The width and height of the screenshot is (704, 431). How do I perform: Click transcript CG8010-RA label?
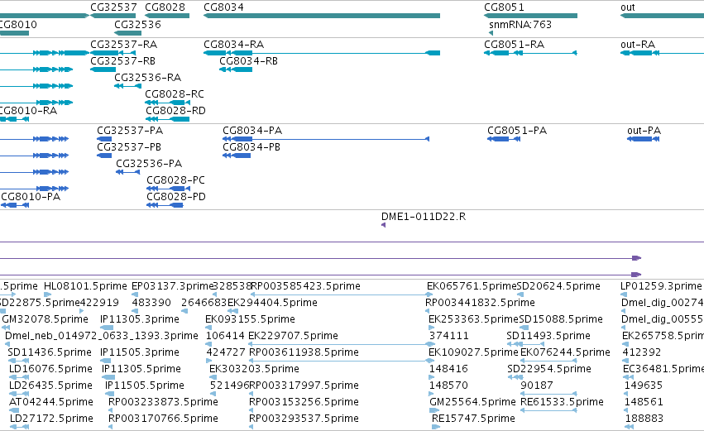28,111
